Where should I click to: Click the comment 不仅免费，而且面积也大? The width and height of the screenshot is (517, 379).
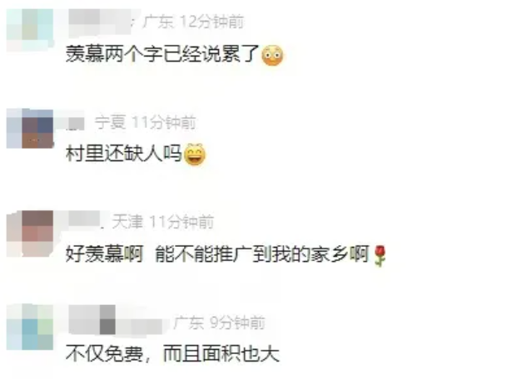[x=173, y=354]
